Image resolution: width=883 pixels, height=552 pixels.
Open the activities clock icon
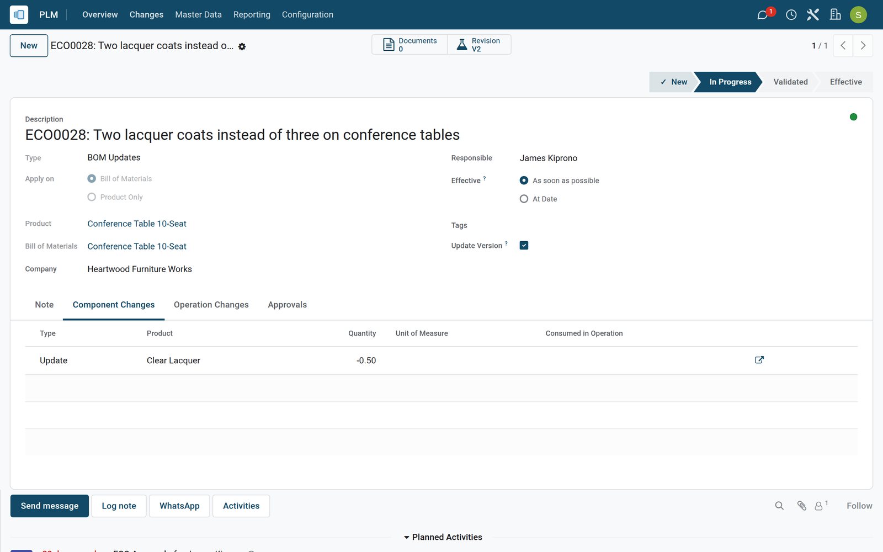[791, 15]
